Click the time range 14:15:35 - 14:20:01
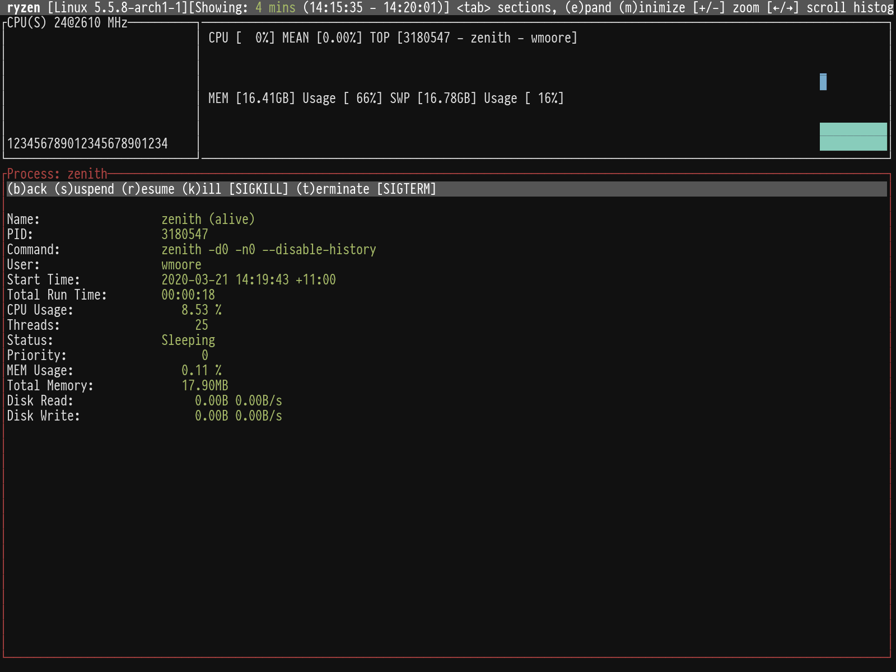The height and width of the screenshot is (672, 896). pyautogui.click(x=373, y=8)
